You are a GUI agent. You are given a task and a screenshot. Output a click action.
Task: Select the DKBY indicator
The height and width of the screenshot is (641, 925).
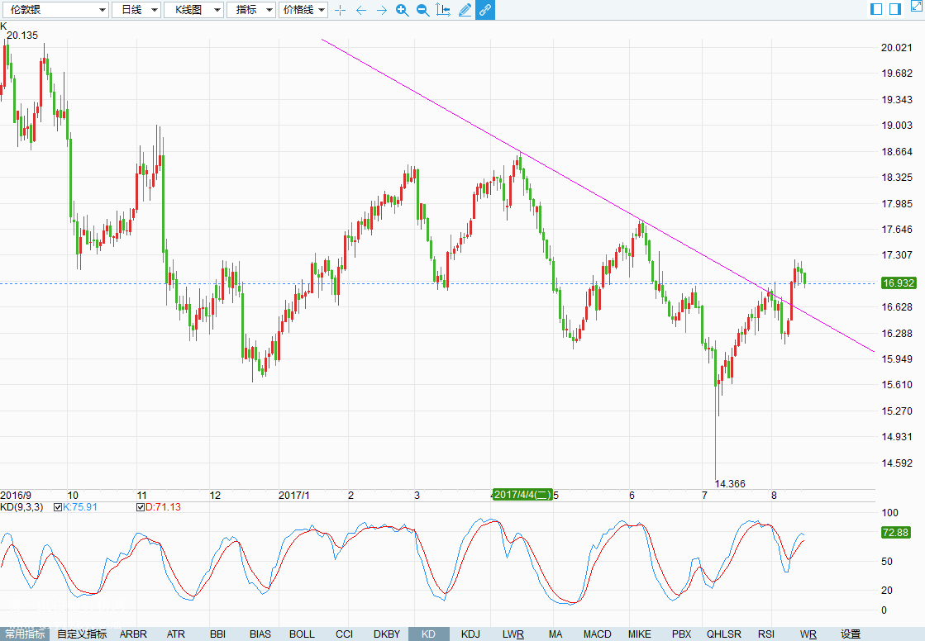[x=387, y=634]
